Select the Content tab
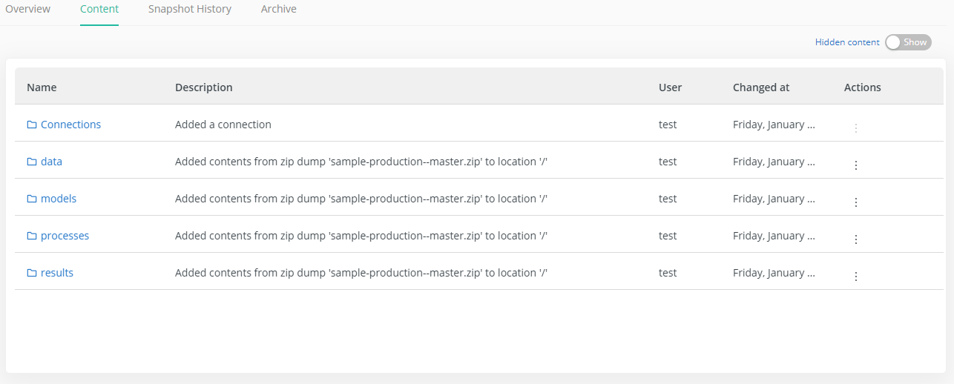This screenshot has width=954, height=384. coord(99,9)
